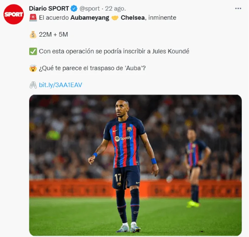
Task: Click the green checkmark emoji
Action: (33, 51)
